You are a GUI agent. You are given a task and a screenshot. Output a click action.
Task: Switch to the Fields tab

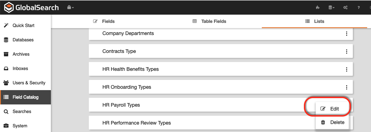[x=104, y=21]
